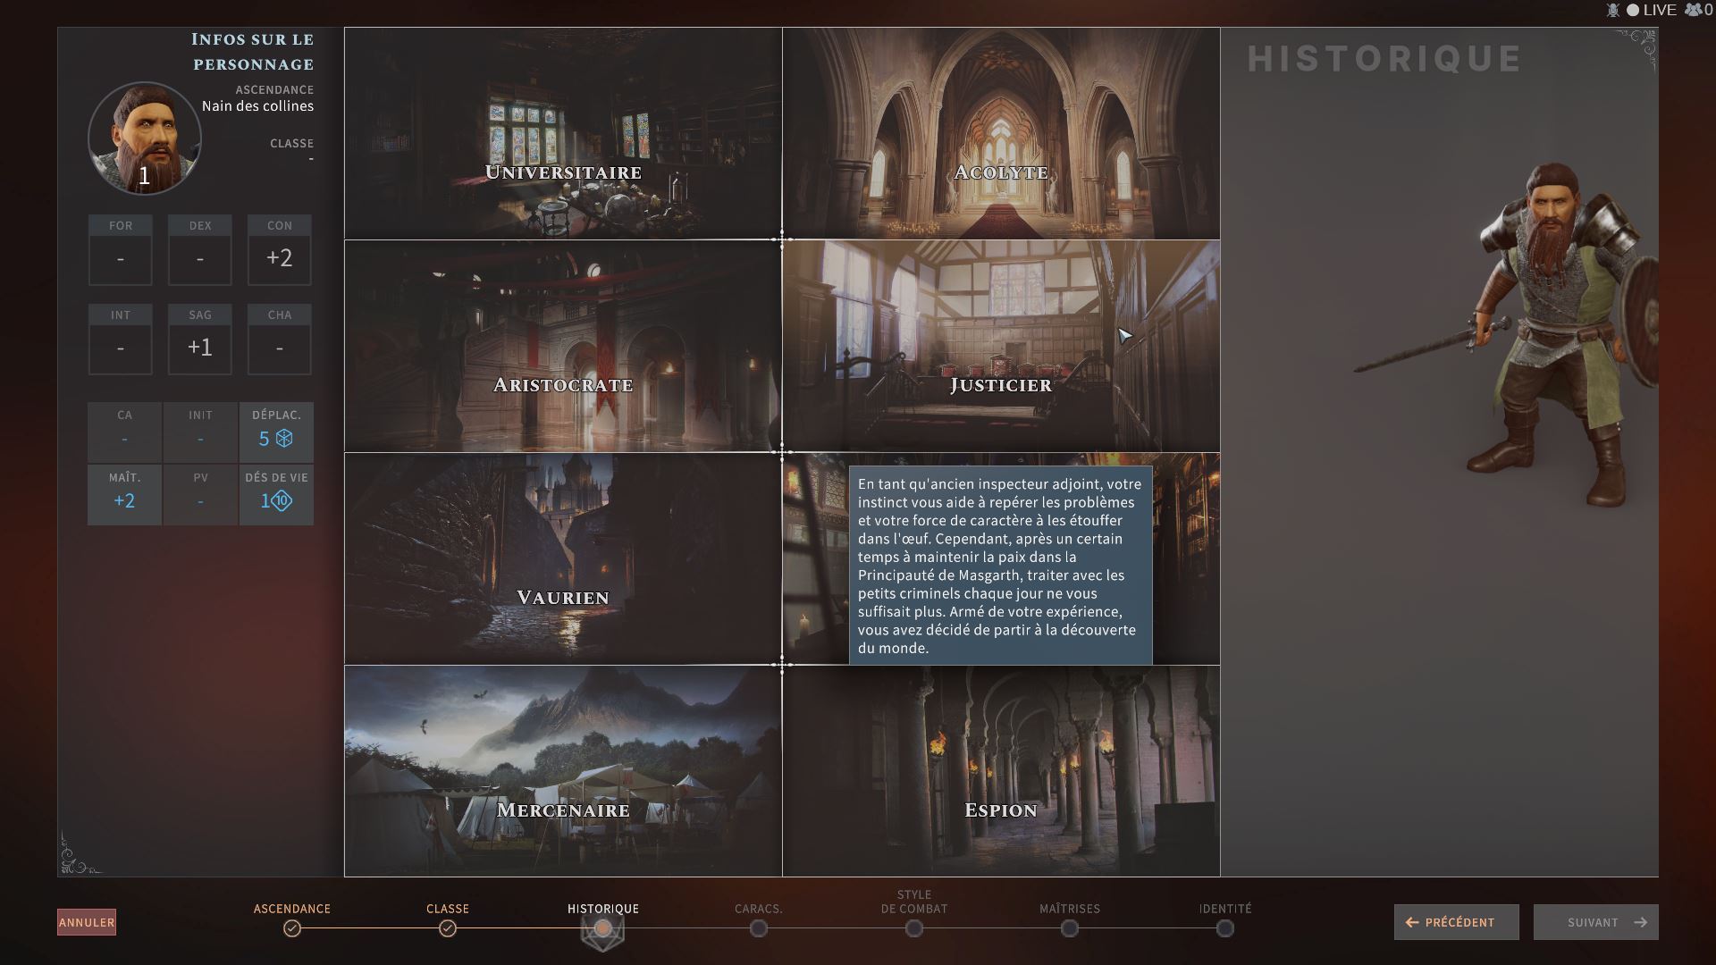1716x965 pixels.
Task: Select the Universitaire background tile
Action: 563,134
